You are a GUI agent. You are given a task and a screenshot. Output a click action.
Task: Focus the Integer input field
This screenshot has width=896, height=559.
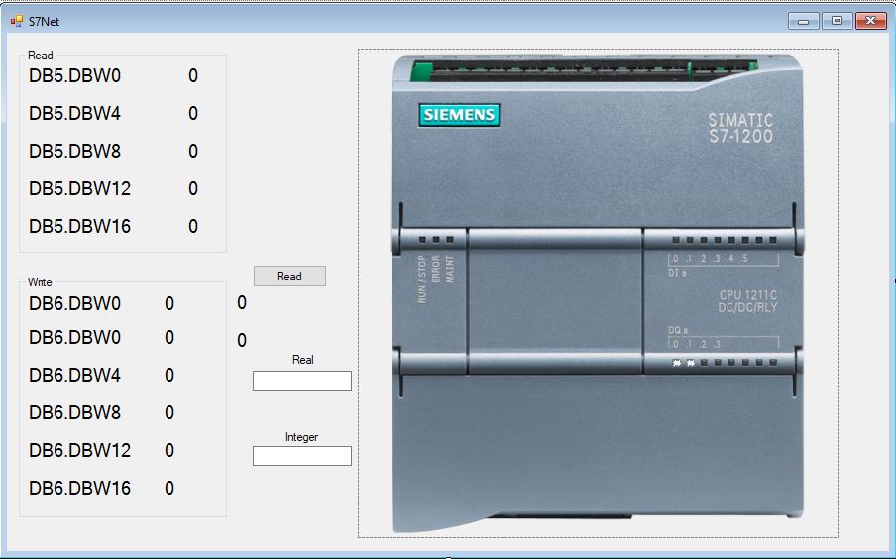(301, 456)
